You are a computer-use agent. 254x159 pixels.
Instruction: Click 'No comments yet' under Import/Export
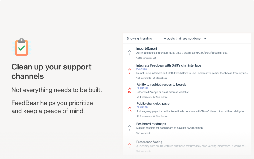(x=146, y=58)
